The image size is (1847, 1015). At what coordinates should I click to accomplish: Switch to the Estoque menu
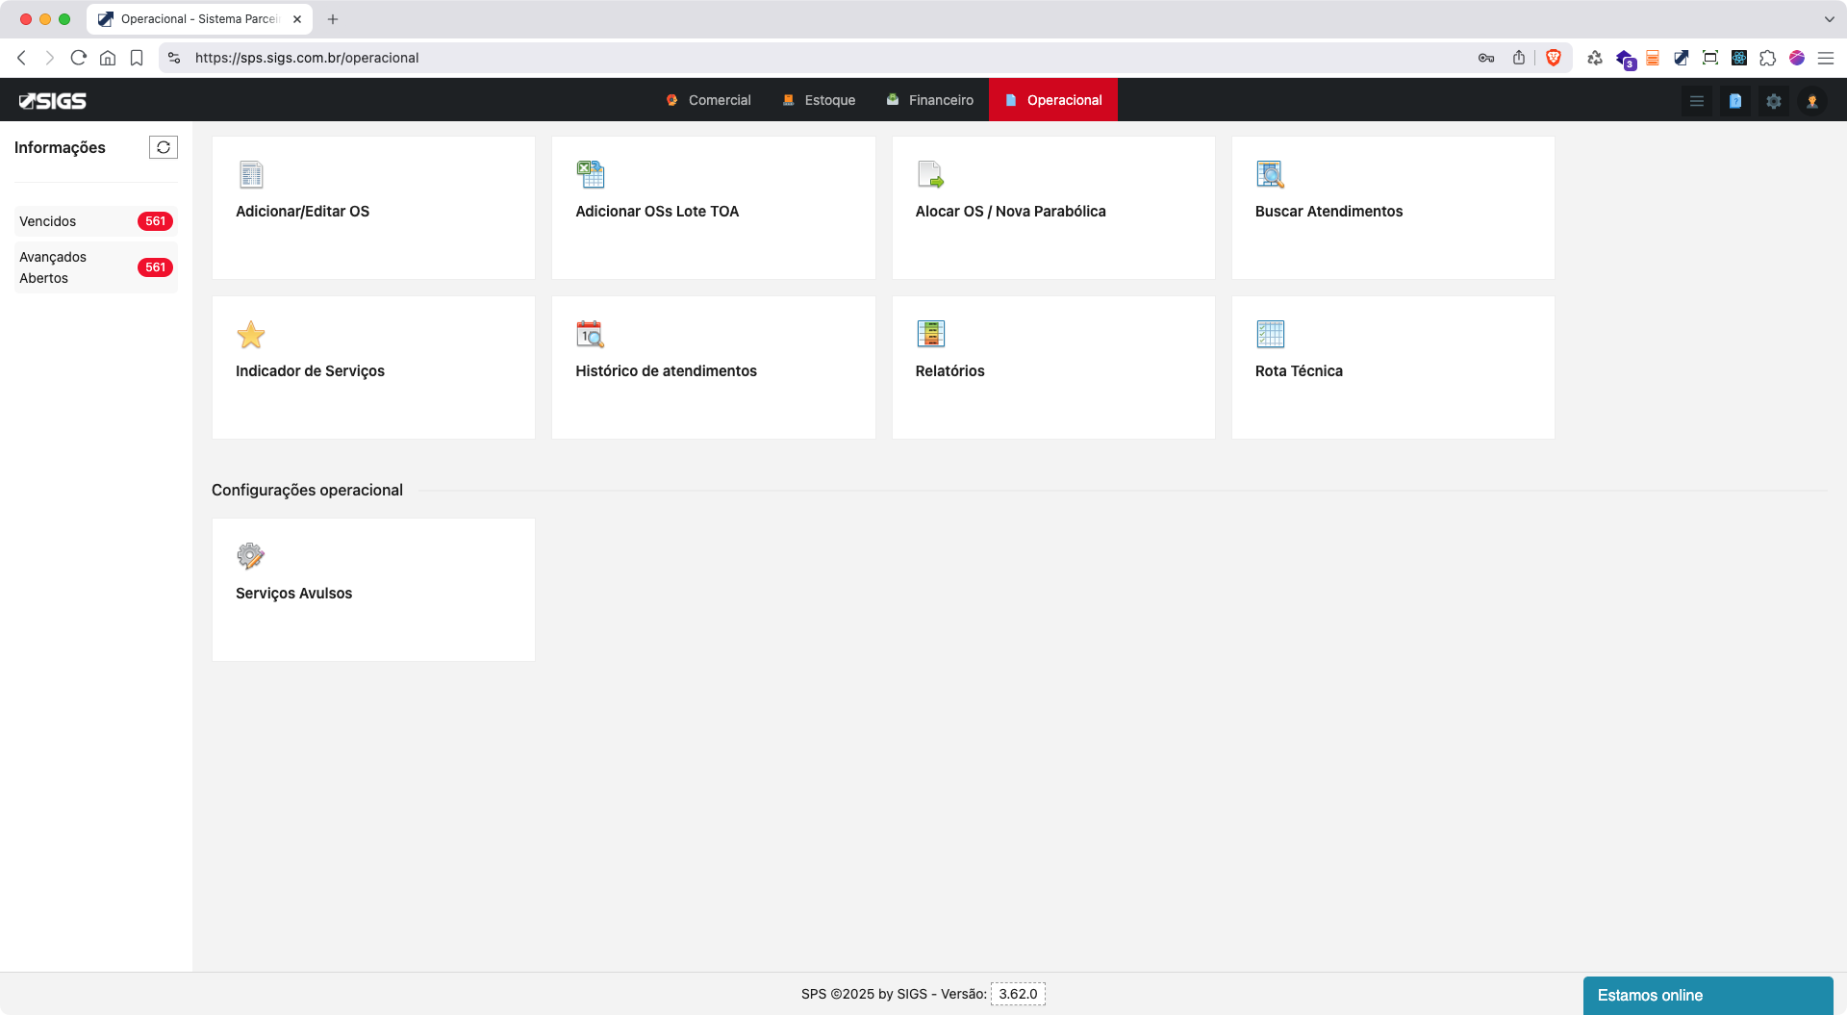pos(819,100)
